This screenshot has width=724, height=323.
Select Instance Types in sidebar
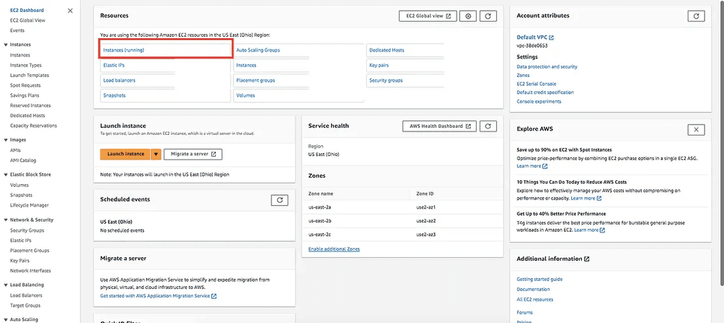(26, 66)
